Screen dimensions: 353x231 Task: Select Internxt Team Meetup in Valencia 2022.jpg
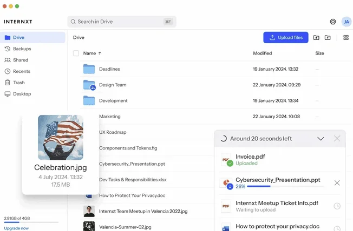(x=143, y=211)
